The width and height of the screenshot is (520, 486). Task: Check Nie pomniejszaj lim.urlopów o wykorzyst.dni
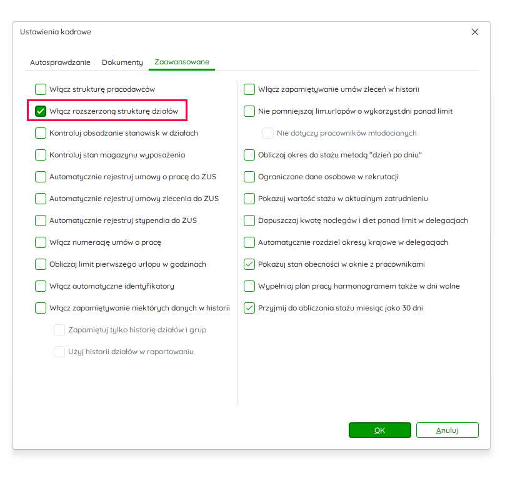coord(249,111)
